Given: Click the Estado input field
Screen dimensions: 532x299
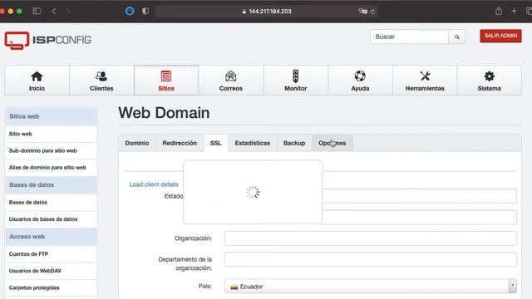Looking at the screenshot, I should click(419, 196).
